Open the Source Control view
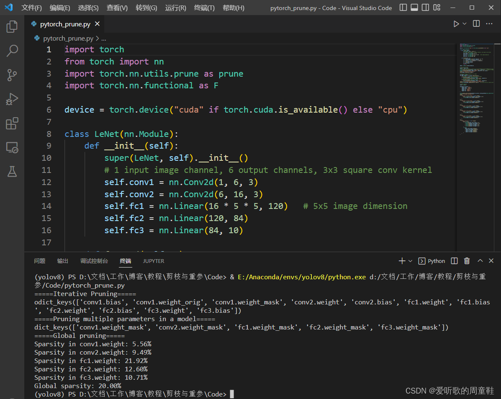Screen dimensions: 501x399 tap(12, 75)
